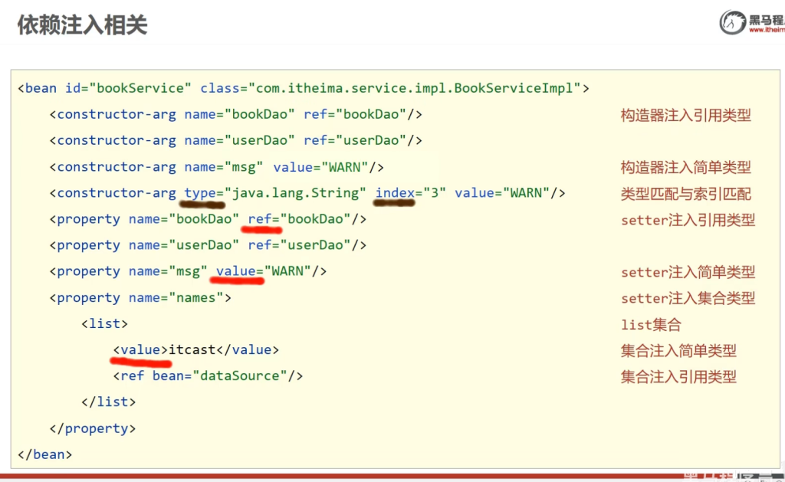Click the setter注入集合类型 annotation
The image size is (785, 482).
pyautogui.click(x=688, y=298)
